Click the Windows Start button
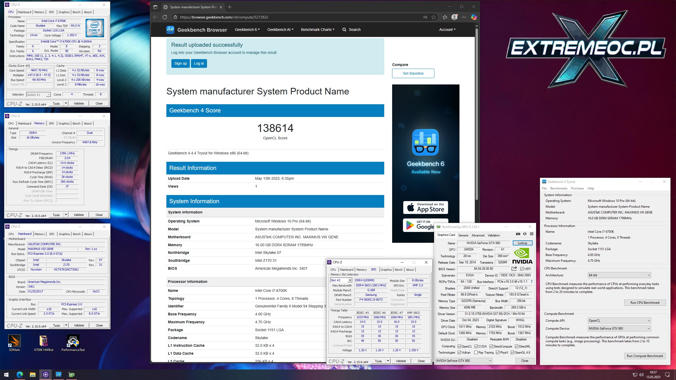 point(6,374)
